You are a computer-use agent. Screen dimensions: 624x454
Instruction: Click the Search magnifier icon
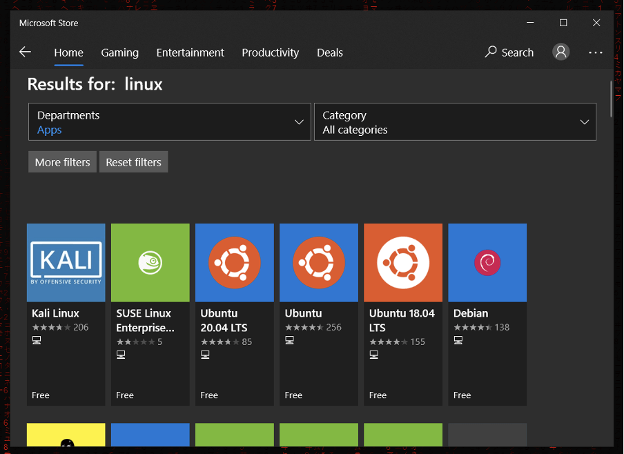pos(491,52)
